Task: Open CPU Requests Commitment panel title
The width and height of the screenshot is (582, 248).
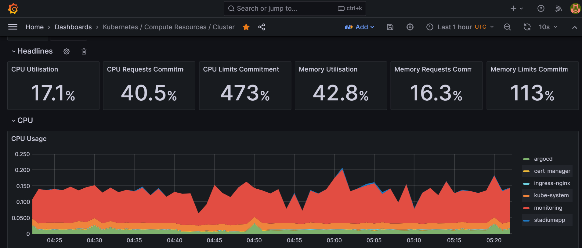Action: pos(145,69)
